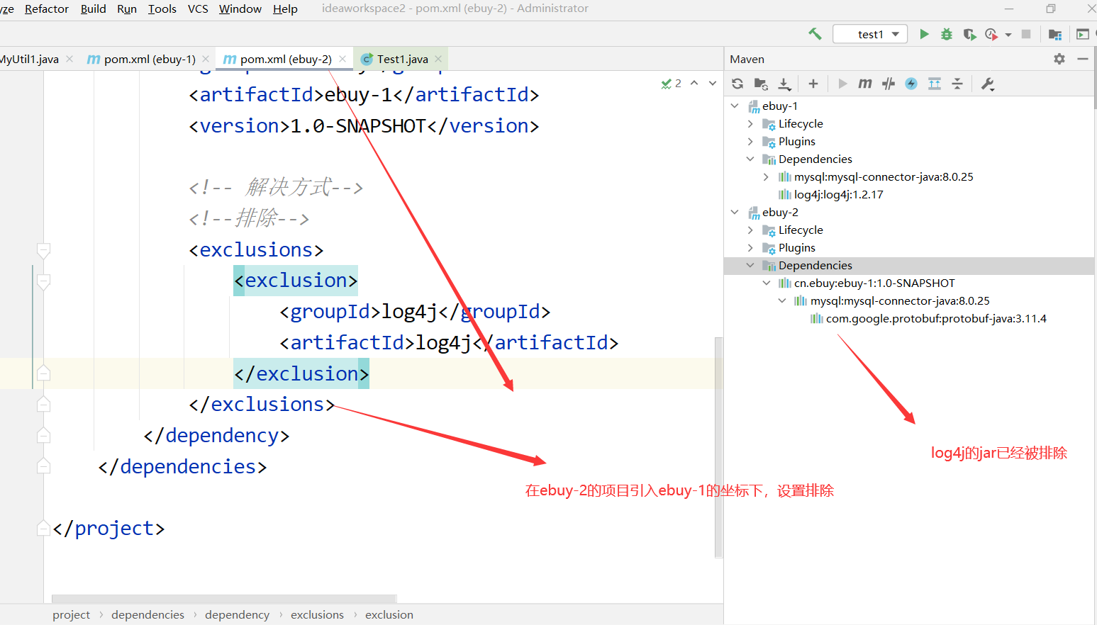1097x625 pixels.
Task: Open the Help menu
Action: pos(285,9)
